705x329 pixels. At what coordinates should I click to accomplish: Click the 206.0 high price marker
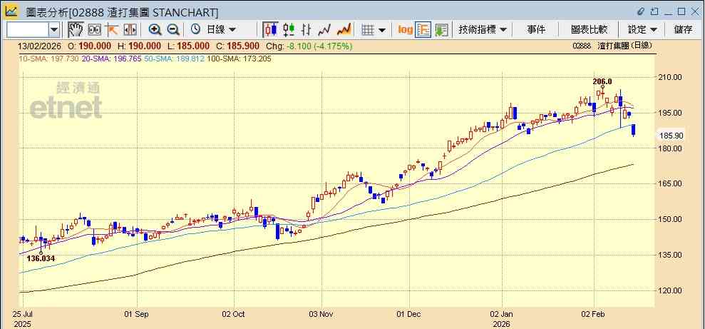click(x=602, y=81)
